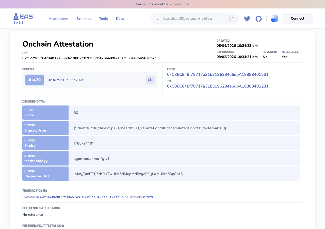Open the TO address link

218,86
